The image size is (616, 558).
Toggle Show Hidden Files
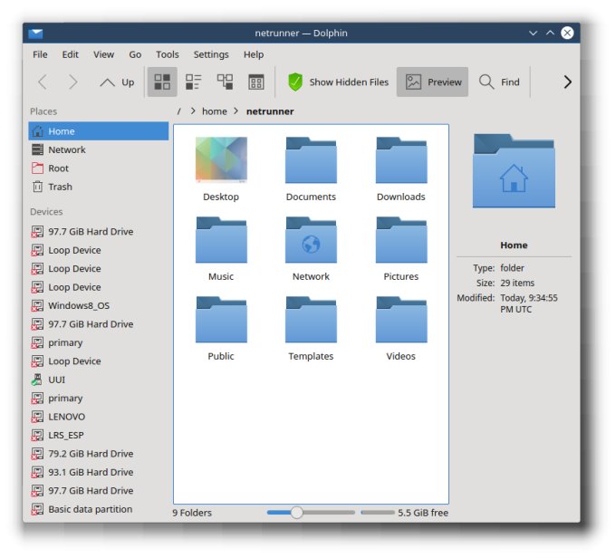coord(338,82)
